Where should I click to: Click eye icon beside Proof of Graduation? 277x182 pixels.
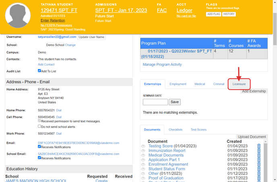[x=143, y=178]
